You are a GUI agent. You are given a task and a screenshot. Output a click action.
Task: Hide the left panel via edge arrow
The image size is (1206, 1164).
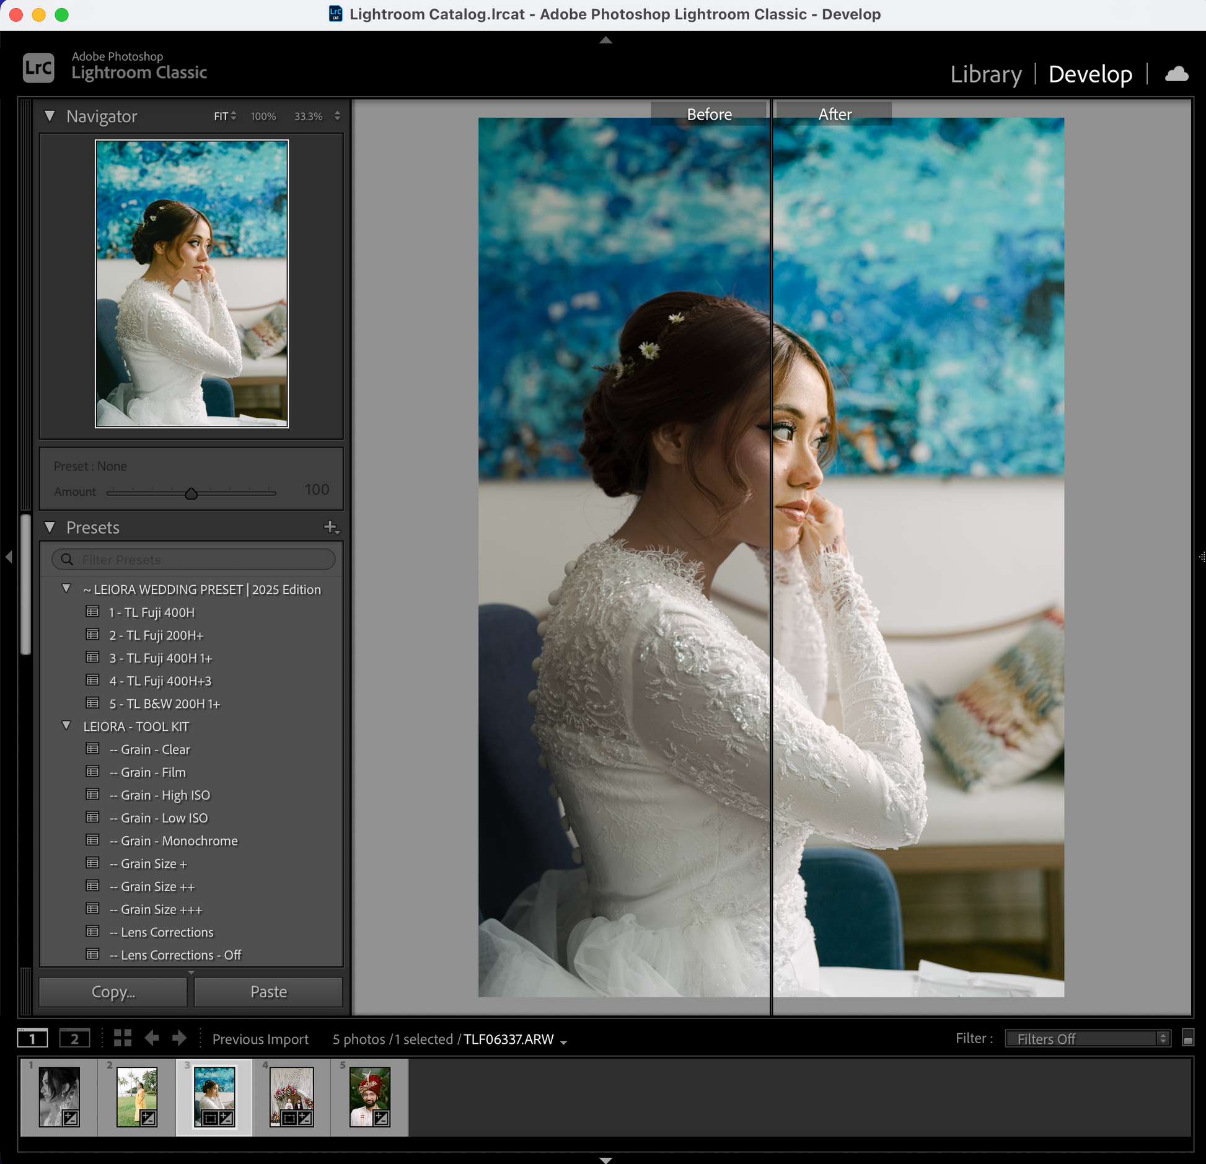pos(9,557)
